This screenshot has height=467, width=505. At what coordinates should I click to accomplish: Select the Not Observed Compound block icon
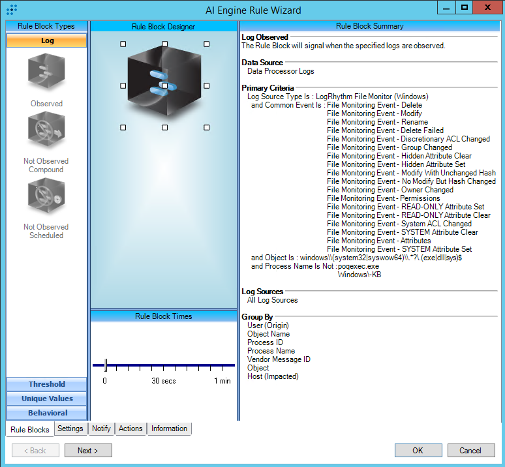(x=46, y=130)
